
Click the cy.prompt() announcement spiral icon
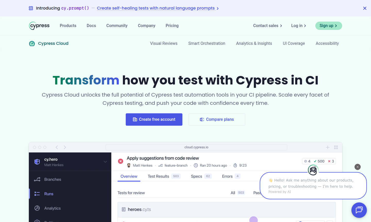[x=31, y=8]
